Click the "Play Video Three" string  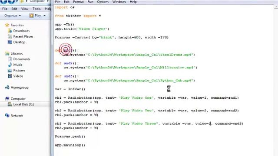click(x=138, y=123)
